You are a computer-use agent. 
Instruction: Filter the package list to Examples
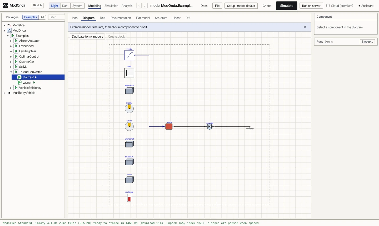[31, 17]
